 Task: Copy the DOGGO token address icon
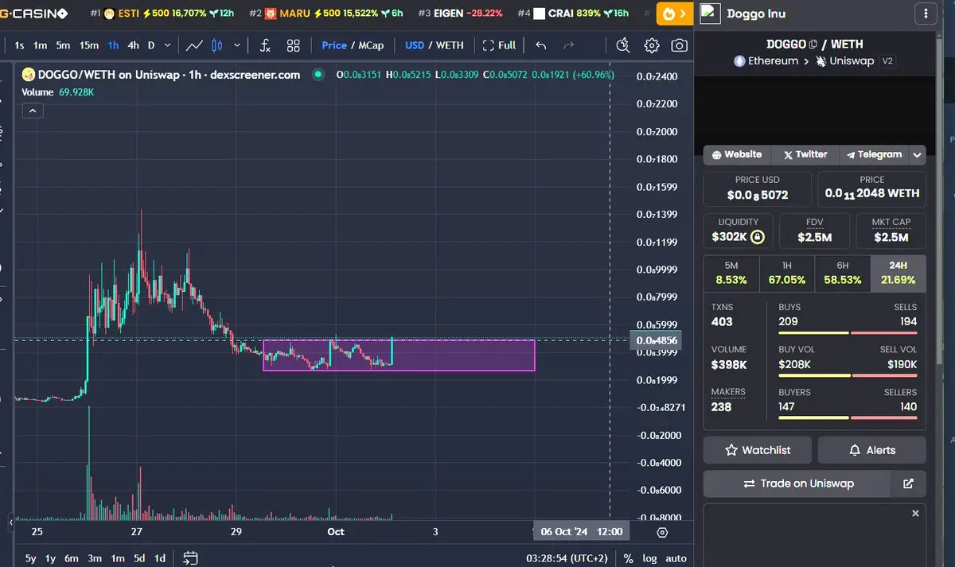tap(813, 45)
